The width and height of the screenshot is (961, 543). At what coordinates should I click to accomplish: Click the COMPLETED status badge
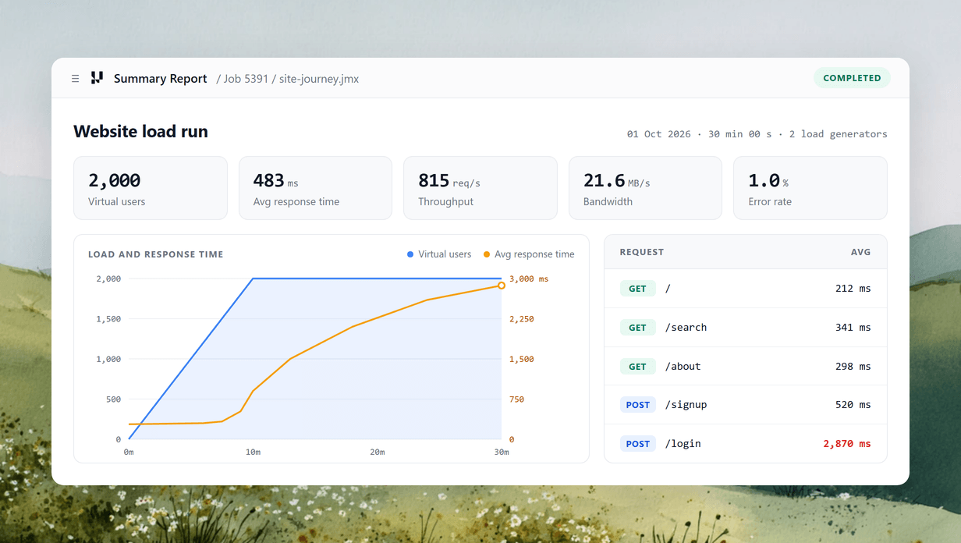[x=852, y=78]
